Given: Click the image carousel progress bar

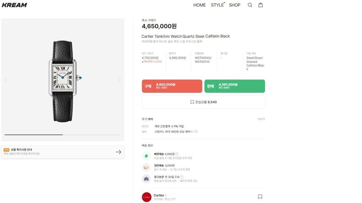Looking at the screenshot, I should (x=63, y=135).
